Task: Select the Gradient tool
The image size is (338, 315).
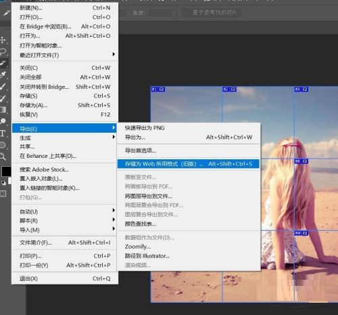Action: point(3,110)
